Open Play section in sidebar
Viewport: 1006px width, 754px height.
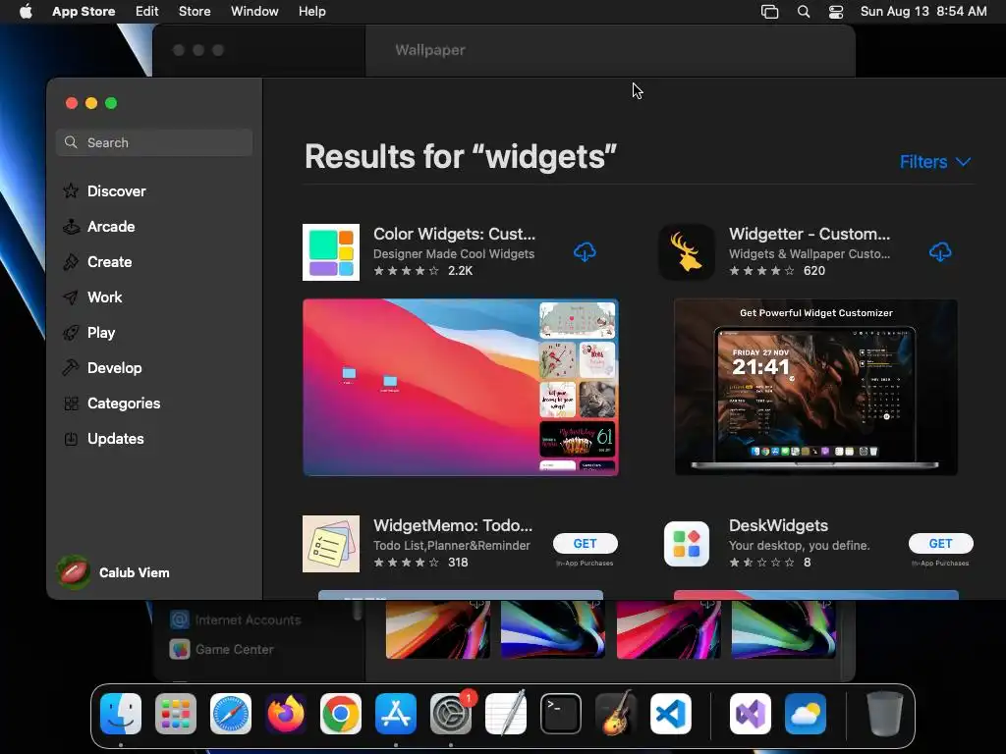89,332
